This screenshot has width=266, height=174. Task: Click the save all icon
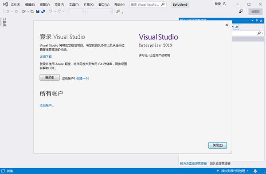[43, 12]
